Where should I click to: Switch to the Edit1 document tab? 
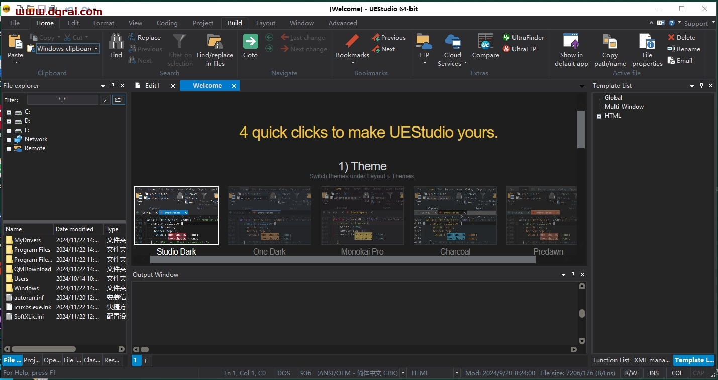[x=152, y=86]
